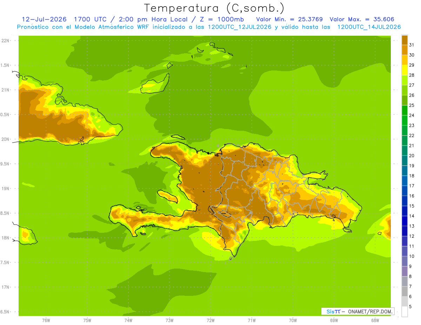
Task: Click the colorbar label '28'
Action: pos(412,75)
